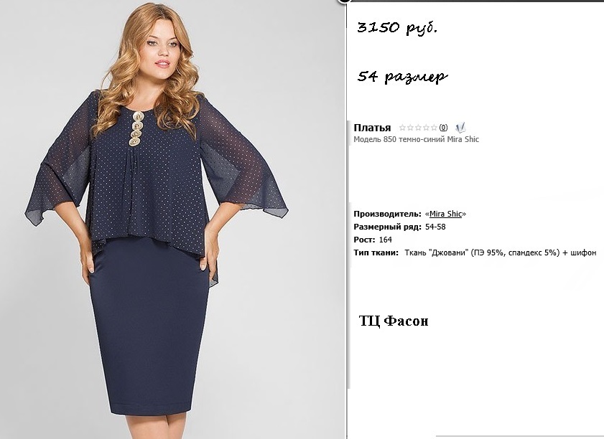Image resolution: width=604 pixels, height=439 pixels.
Task: Click the model's dress product photo
Action: click(162, 219)
